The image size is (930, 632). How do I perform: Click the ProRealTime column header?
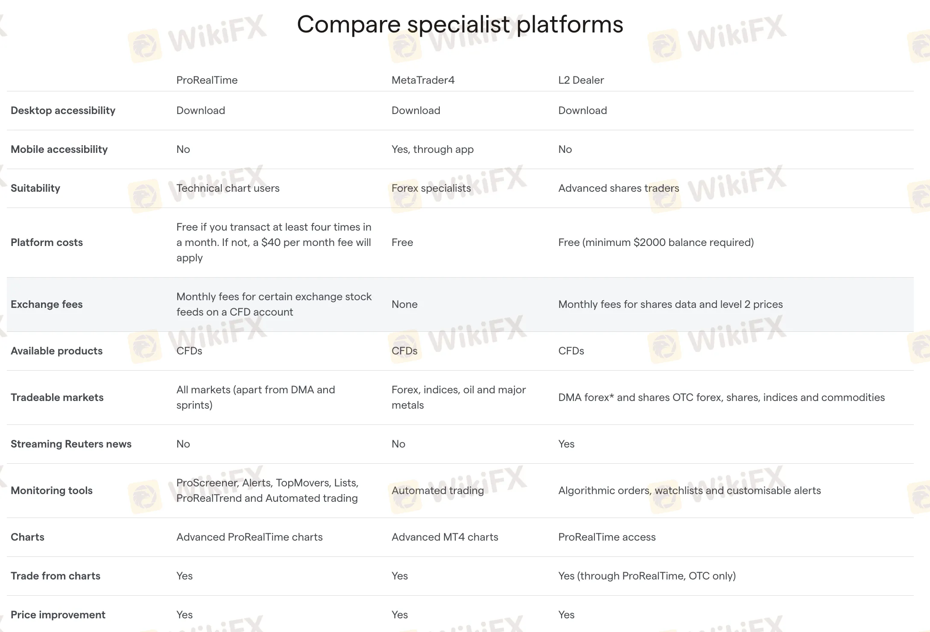tap(207, 80)
